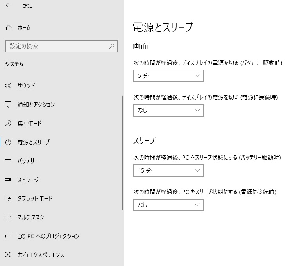Go back with the arrow icon
Screen dimensions: 299x266
tap(8, 5)
